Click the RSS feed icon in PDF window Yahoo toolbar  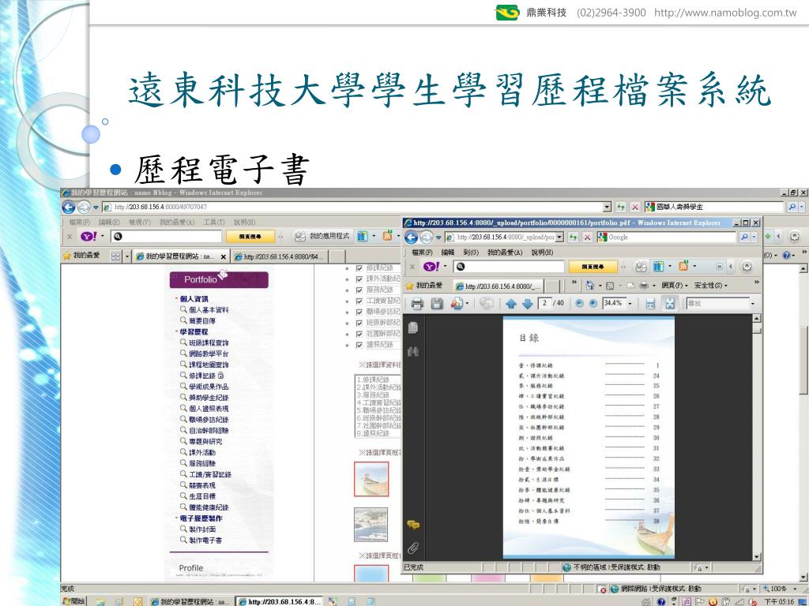(683, 267)
